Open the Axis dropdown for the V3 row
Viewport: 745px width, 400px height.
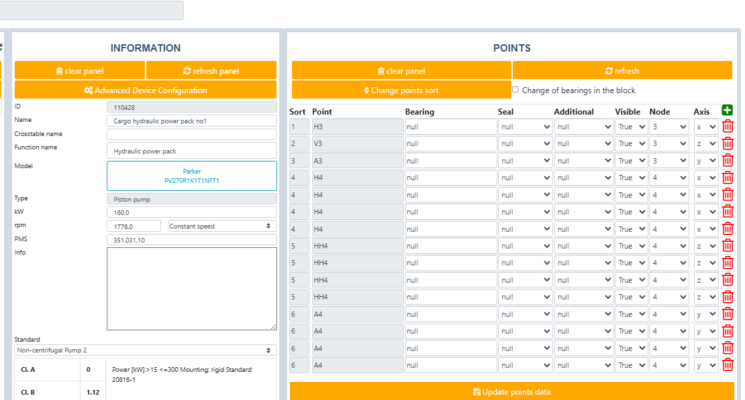[x=705, y=144]
